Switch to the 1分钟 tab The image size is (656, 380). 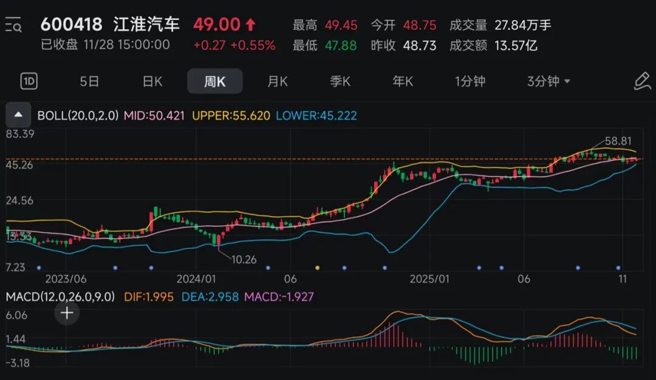[x=470, y=81]
